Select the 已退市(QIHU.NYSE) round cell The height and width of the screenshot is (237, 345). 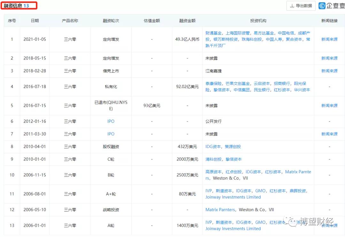[111, 106]
